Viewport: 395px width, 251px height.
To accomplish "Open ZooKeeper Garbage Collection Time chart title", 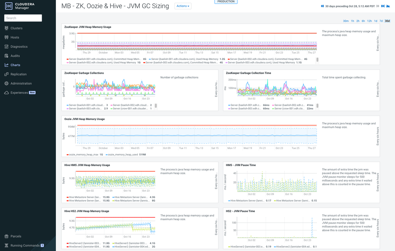I will (x=249, y=73).
